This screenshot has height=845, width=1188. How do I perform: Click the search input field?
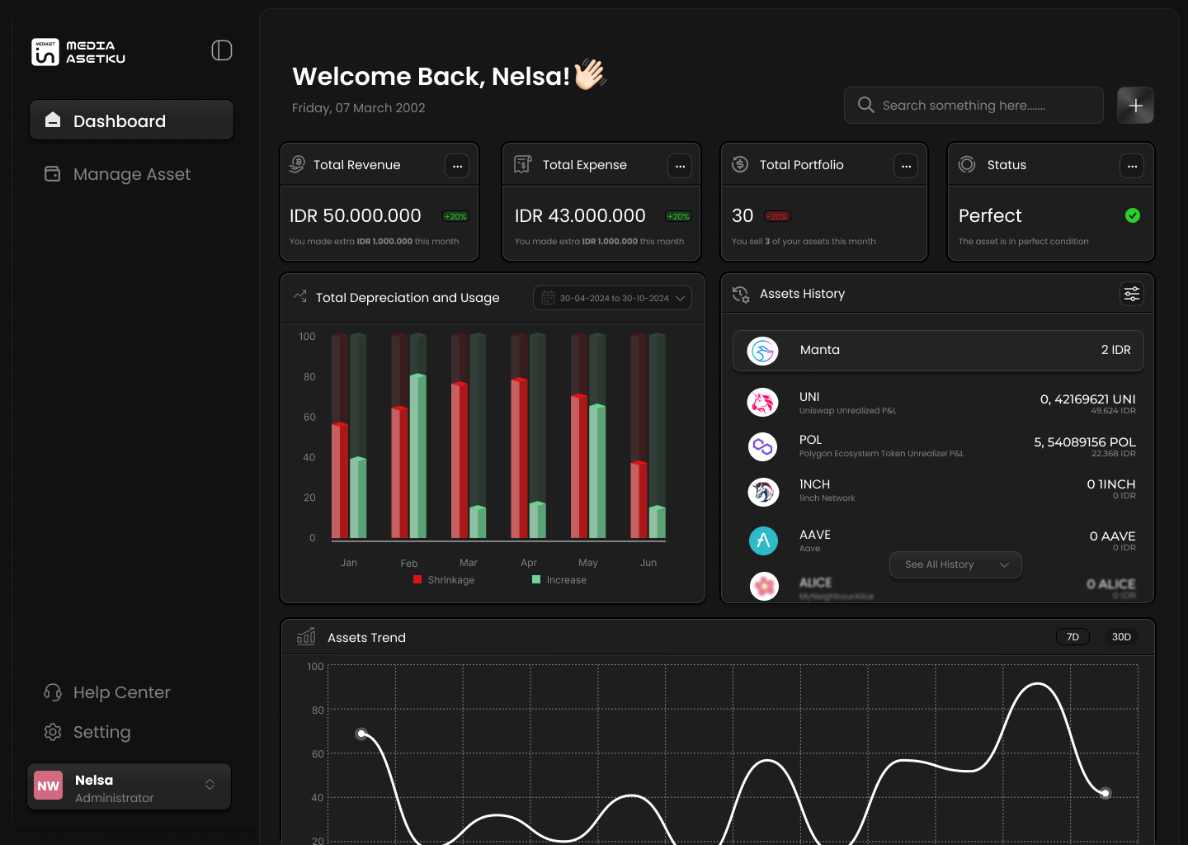coord(973,105)
